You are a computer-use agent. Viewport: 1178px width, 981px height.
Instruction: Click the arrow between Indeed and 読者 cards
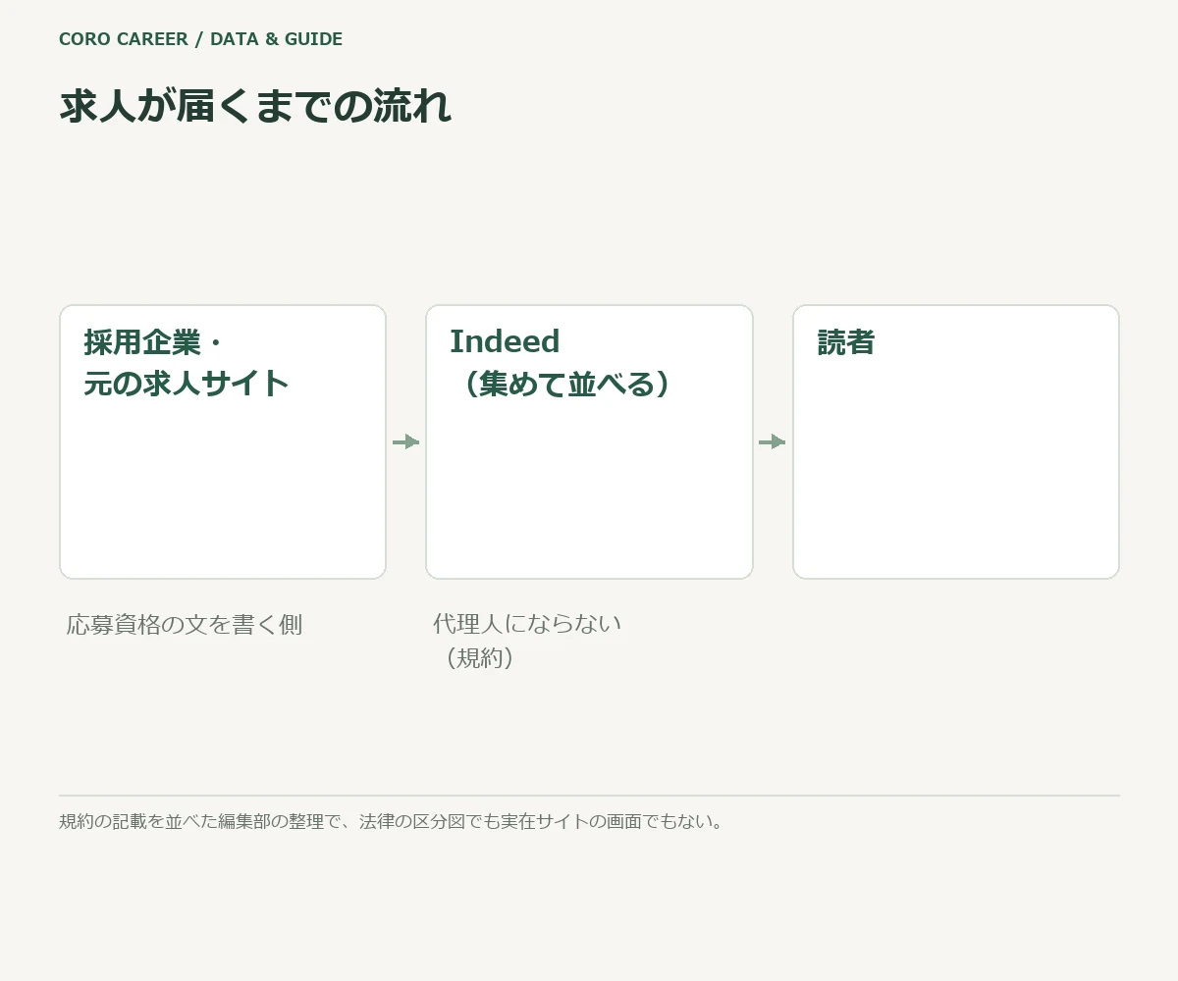pyautogui.click(x=773, y=441)
